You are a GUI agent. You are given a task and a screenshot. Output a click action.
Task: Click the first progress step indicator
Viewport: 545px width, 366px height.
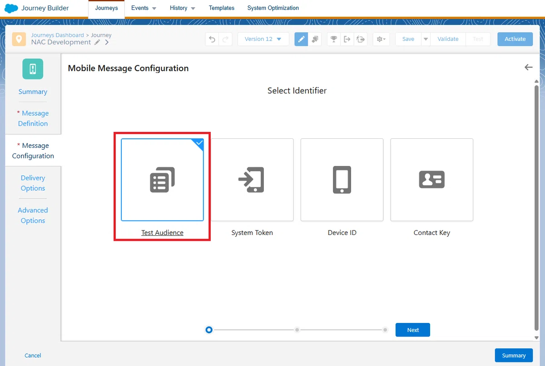[x=209, y=330]
